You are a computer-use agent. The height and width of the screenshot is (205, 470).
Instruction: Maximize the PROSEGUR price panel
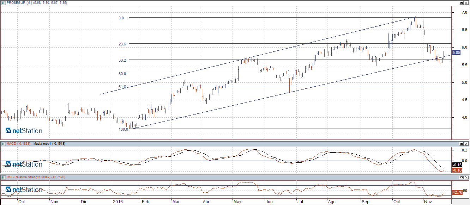tap(462, 2)
